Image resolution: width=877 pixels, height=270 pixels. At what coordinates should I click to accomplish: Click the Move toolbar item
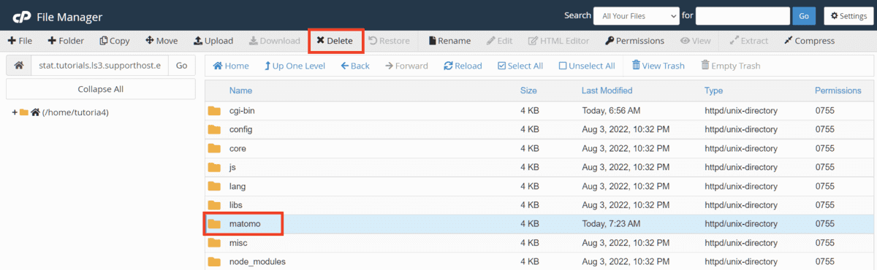click(x=162, y=41)
